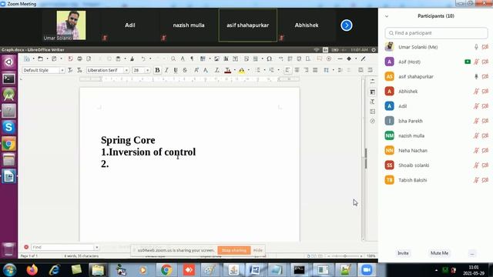Screen dimensions: 493x277
Task: Click the Undo arrow icon
Action: [143, 58]
